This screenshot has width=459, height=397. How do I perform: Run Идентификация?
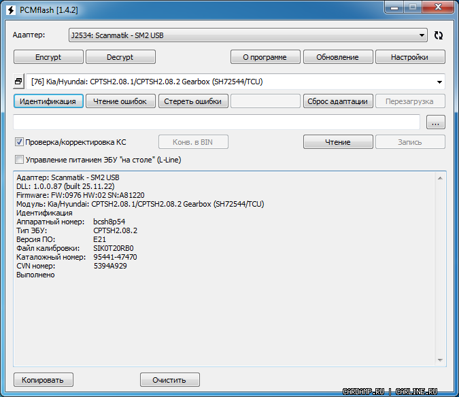[48, 101]
